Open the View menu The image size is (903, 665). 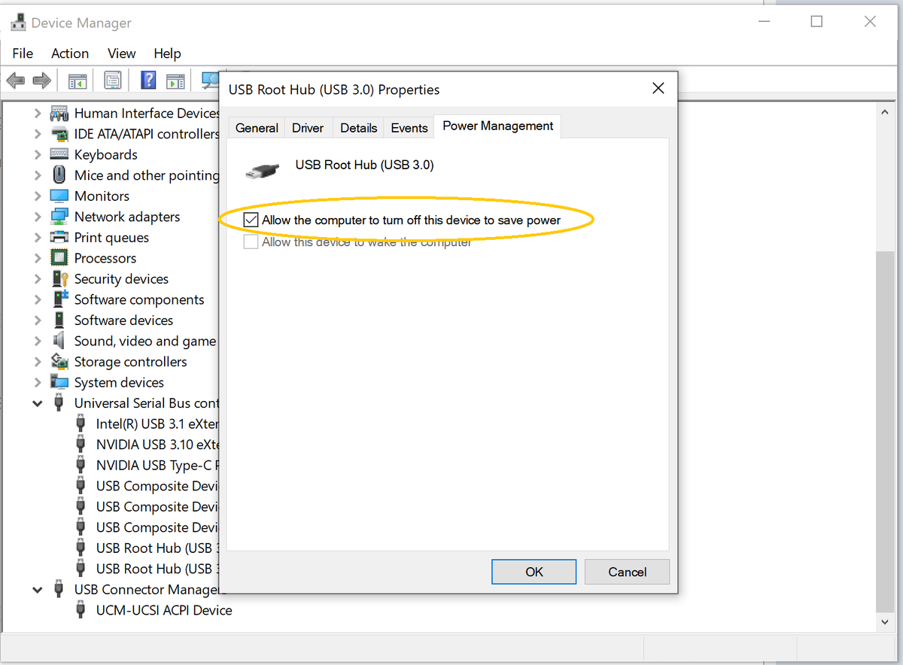(121, 53)
